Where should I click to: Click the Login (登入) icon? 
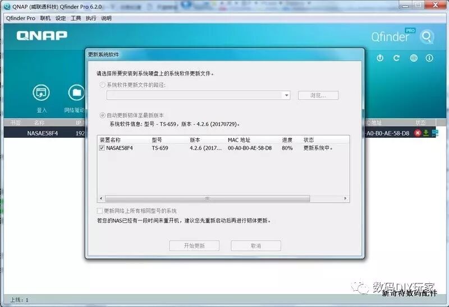41,93
